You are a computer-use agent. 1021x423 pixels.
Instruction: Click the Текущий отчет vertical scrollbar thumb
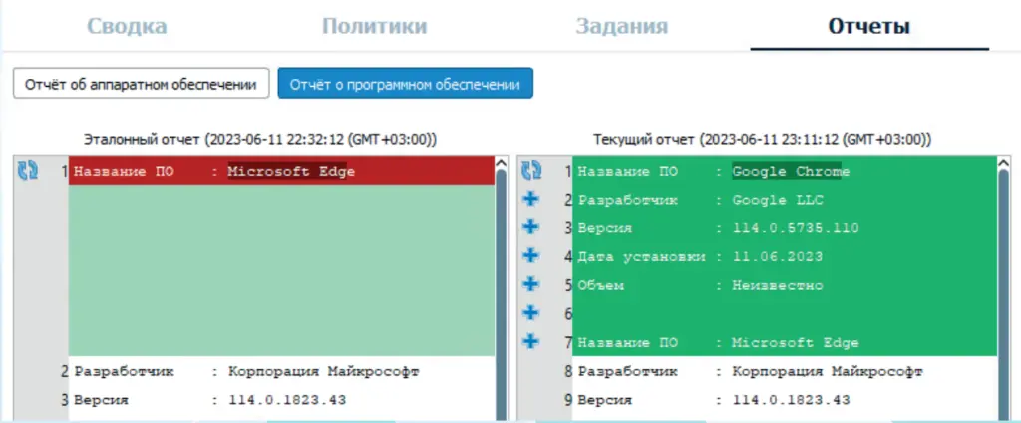coord(1003,294)
